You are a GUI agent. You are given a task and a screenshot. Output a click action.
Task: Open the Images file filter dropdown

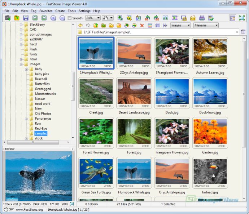click(x=180, y=25)
